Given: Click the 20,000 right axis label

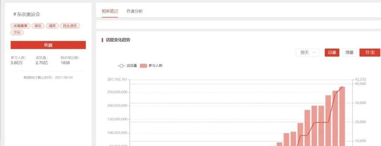Looking at the screenshot, I should coord(360,122).
